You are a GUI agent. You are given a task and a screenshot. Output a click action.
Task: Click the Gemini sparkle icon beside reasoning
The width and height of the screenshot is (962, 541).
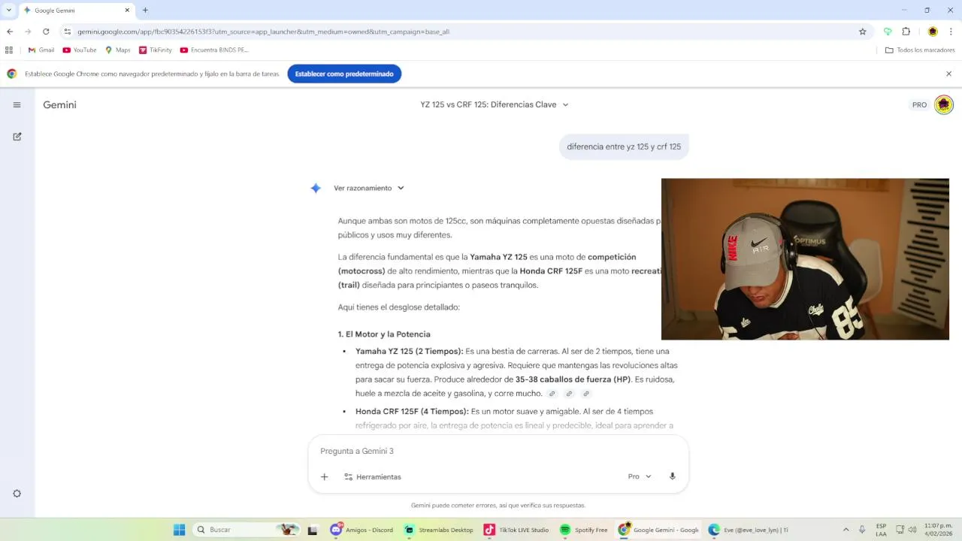[x=316, y=188]
